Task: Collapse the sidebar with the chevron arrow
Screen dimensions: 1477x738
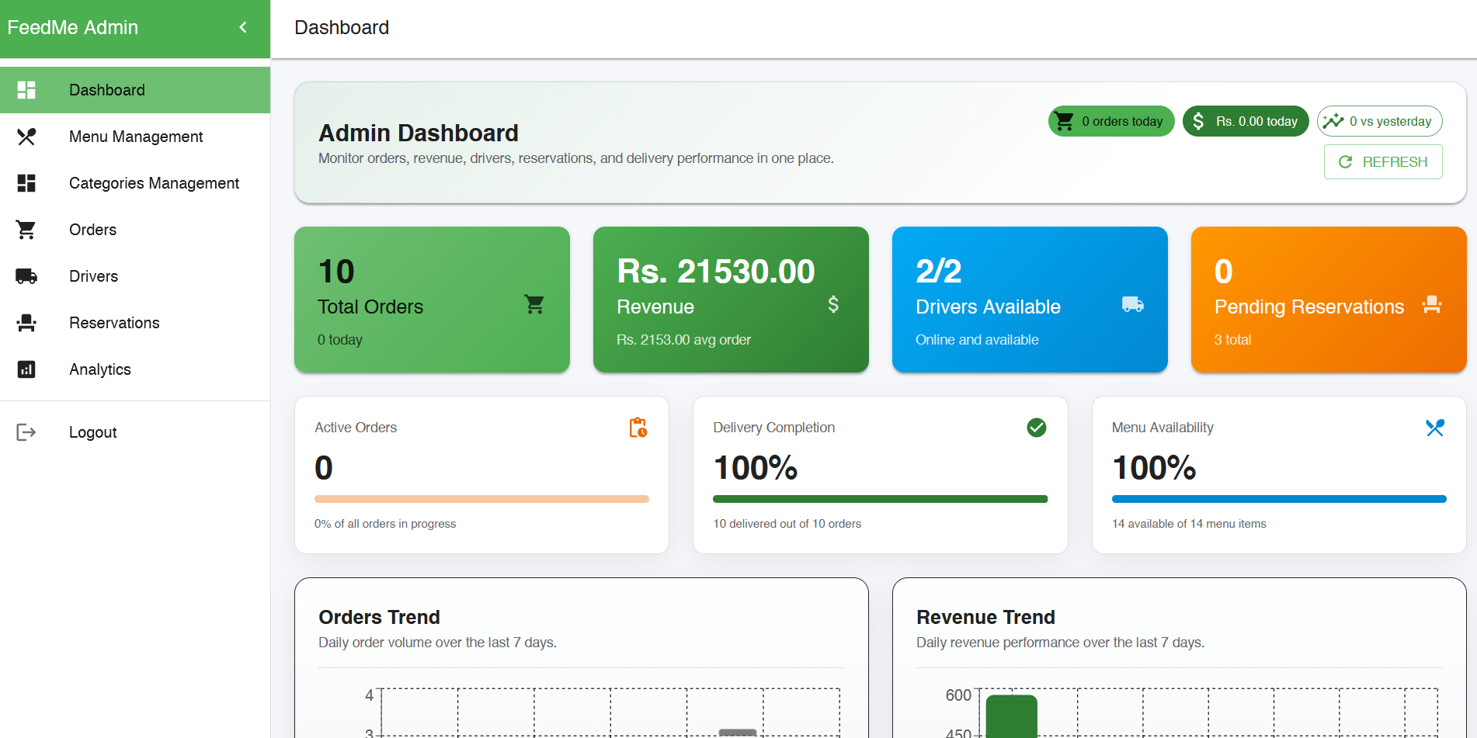Action: pyautogui.click(x=243, y=28)
